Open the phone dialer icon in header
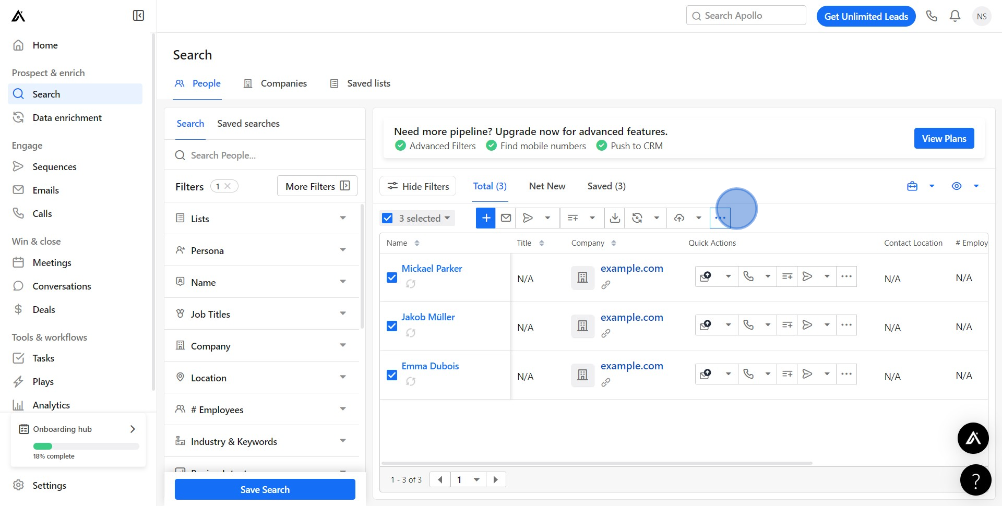 tap(932, 16)
